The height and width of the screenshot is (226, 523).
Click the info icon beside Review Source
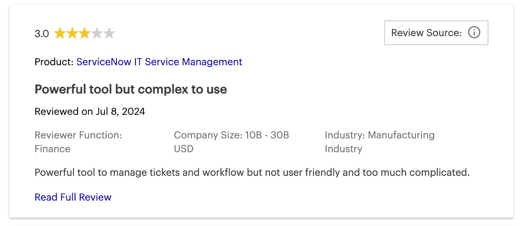474,32
